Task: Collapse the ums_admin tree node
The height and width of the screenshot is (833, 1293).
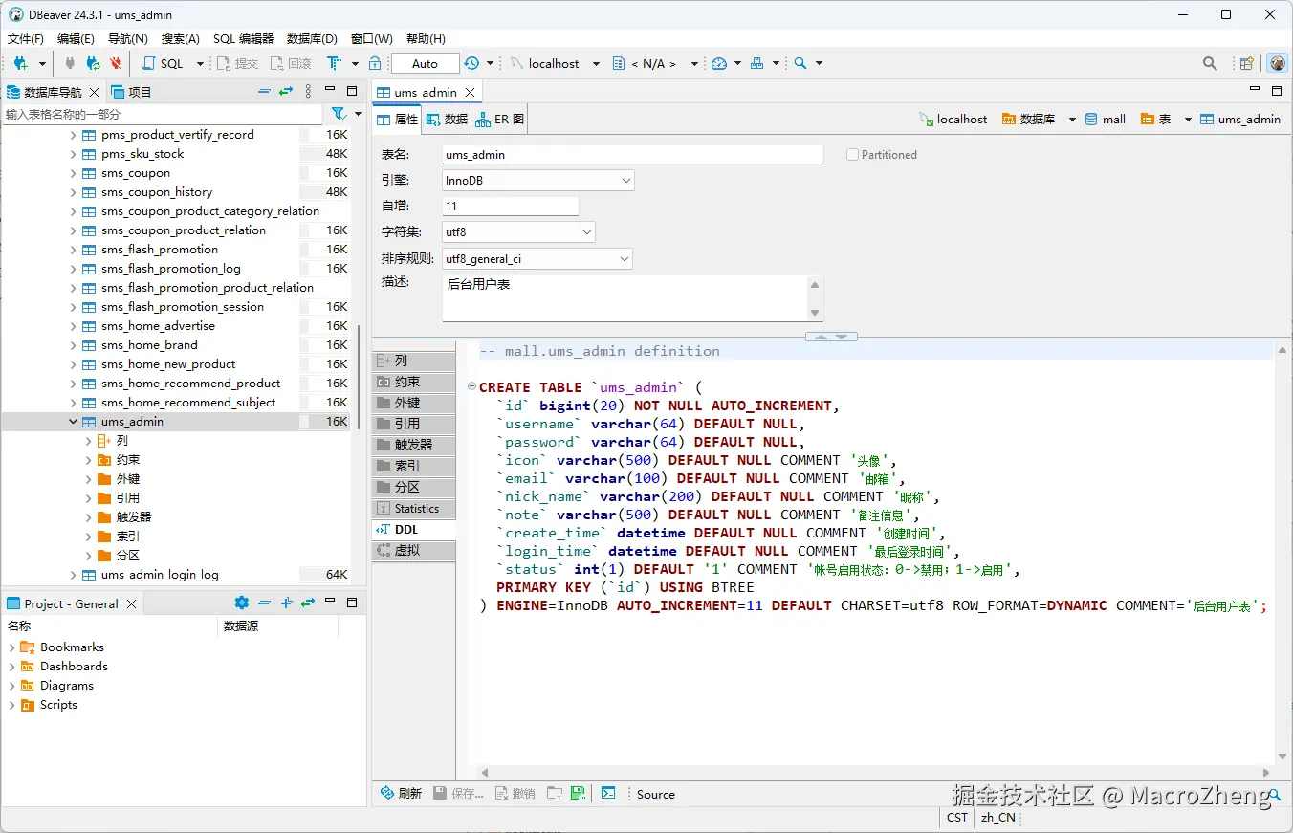Action: 74,422
